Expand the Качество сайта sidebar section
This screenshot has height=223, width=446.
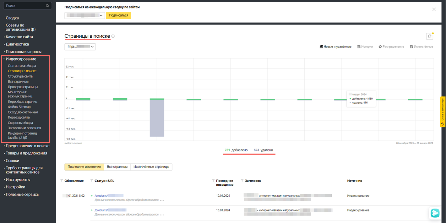(x=19, y=37)
